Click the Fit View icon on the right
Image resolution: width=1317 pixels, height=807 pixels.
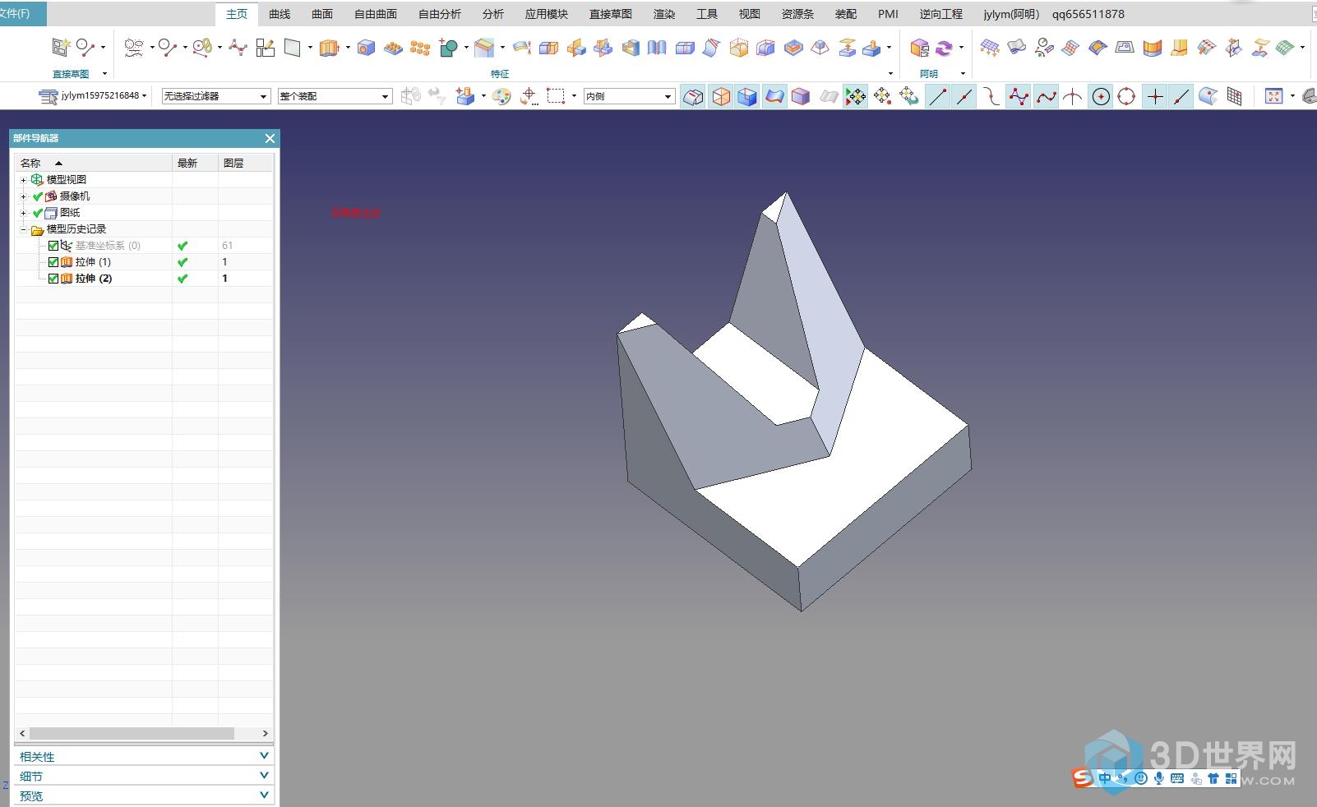click(1273, 96)
